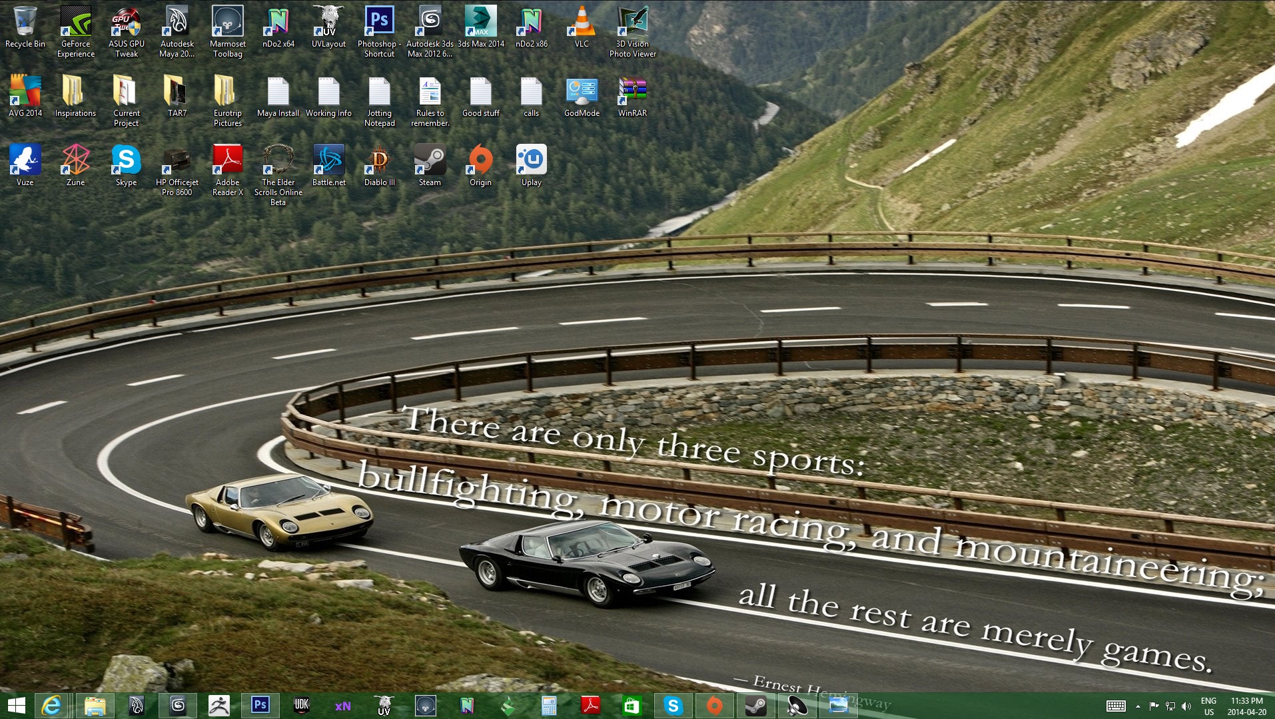Select The Elder Scrolls Online Beta shortcut
The image size is (1275, 719).
click(x=278, y=174)
